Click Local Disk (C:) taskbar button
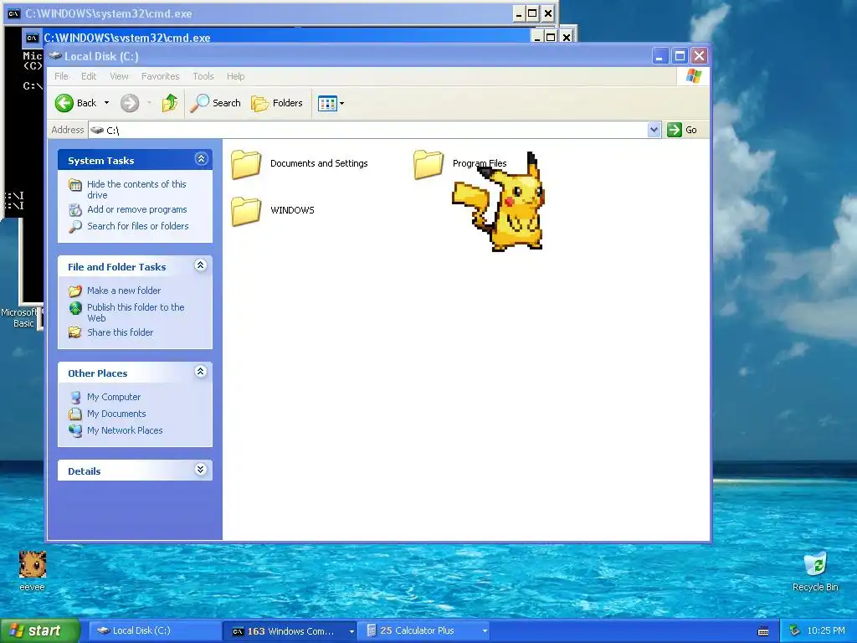Screen dimensions: 857x643 154,630
